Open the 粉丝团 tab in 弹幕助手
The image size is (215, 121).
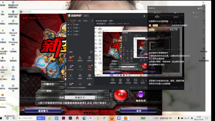point(196,17)
